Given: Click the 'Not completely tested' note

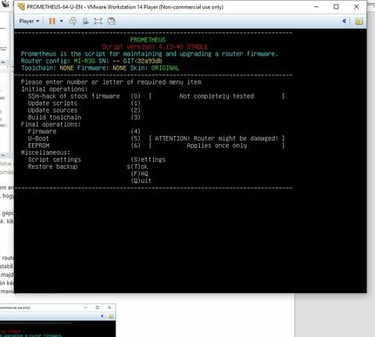Looking at the screenshot, I should (x=216, y=96).
